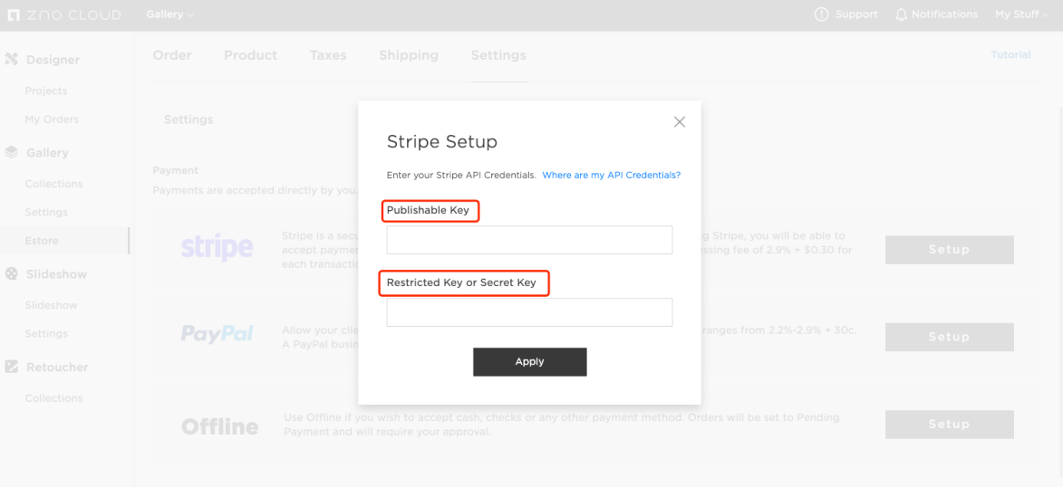1063x487 pixels.
Task: Select the Designer sidebar icon
Action: click(12, 60)
